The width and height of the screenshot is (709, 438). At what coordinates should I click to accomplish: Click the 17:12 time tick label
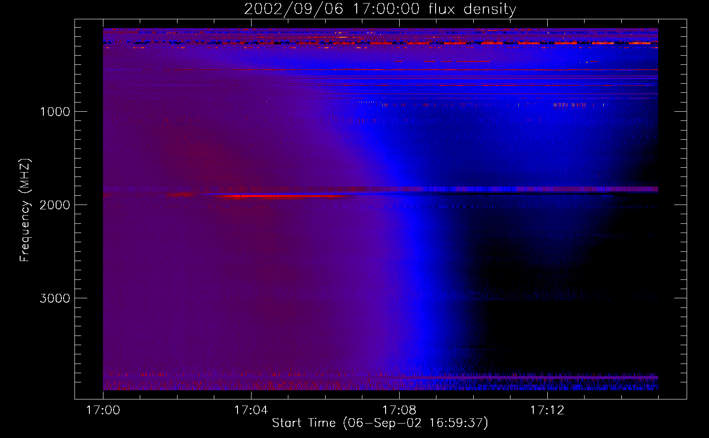point(547,410)
